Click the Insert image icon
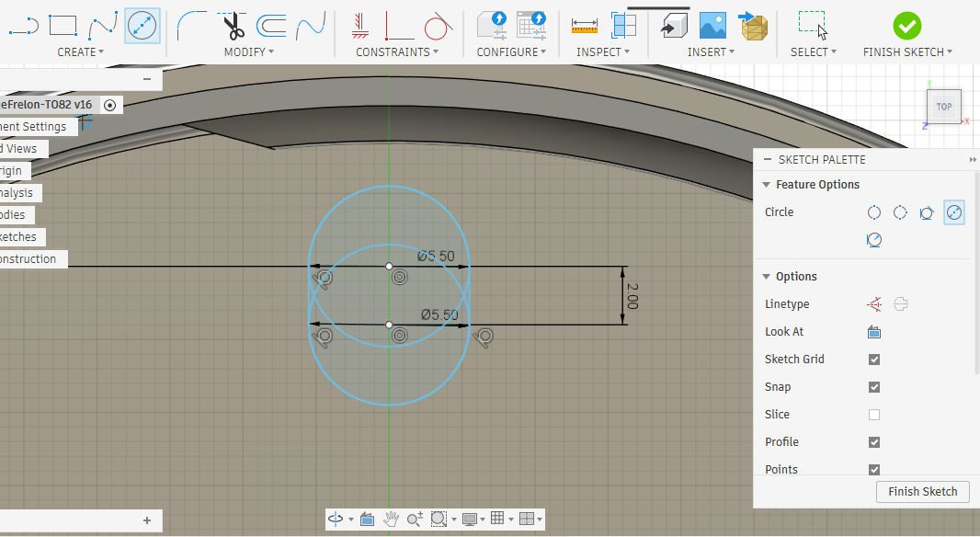 (x=712, y=25)
